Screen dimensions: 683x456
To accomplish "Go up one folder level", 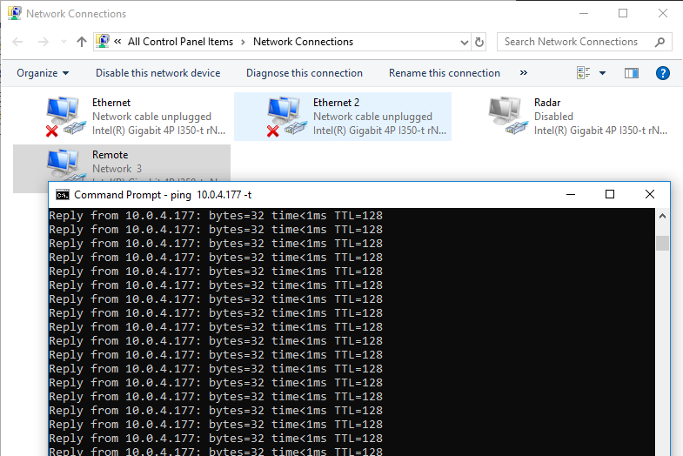I will click(x=82, y=42).
